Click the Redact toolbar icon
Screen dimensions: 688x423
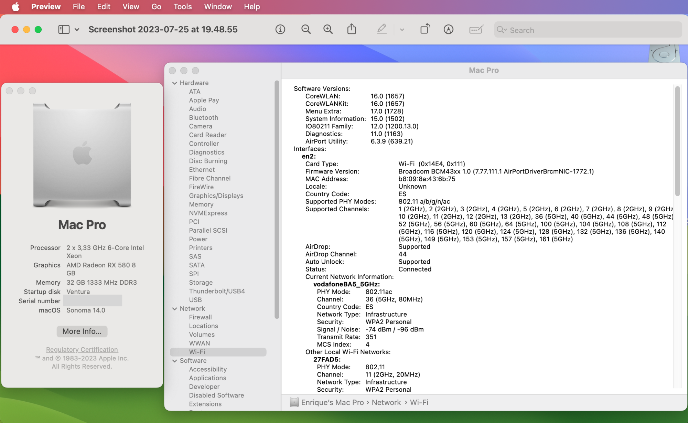(x=474, y=30)
